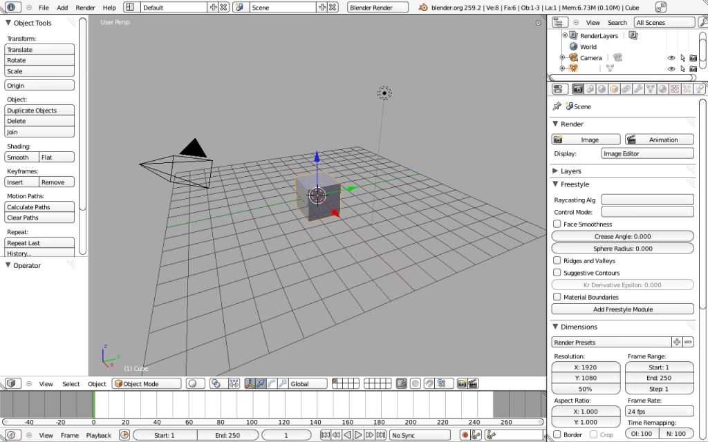Image resolution: width=708 pixels, height=442 pixels.
Task: Tick the Material Boundaries checkbox
Action: [x=557, y=297]
